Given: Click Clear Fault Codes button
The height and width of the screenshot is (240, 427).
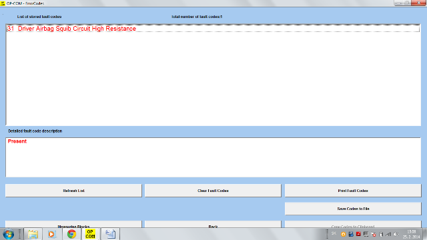Looking at the screenshot, I should (x=213, y=191).
